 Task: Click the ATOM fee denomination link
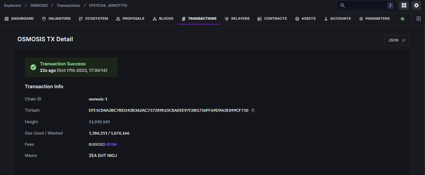(x=111, y=144)
